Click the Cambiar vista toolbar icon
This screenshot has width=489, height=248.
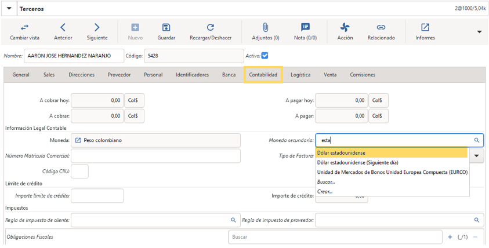click(24, 28)
